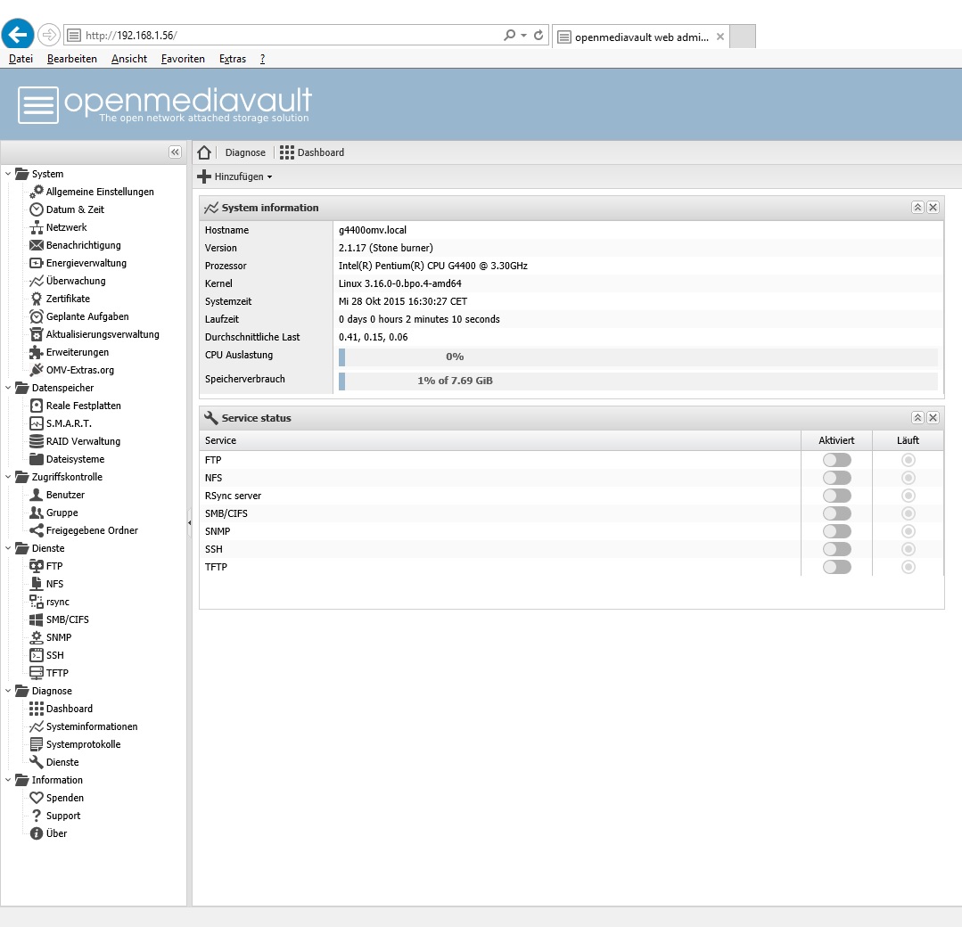Select the Benachrichtigung envelope icon
962x927 pixels.
pos(37,245)
